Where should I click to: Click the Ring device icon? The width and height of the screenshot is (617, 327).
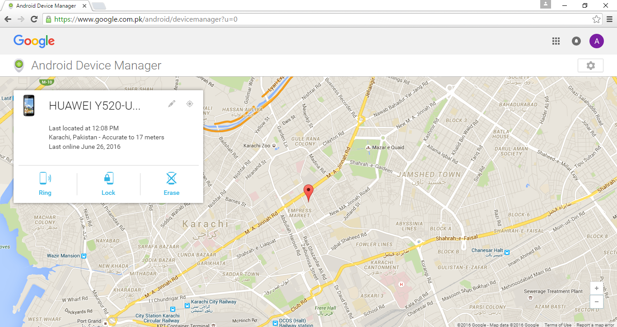tap(45, 179)
